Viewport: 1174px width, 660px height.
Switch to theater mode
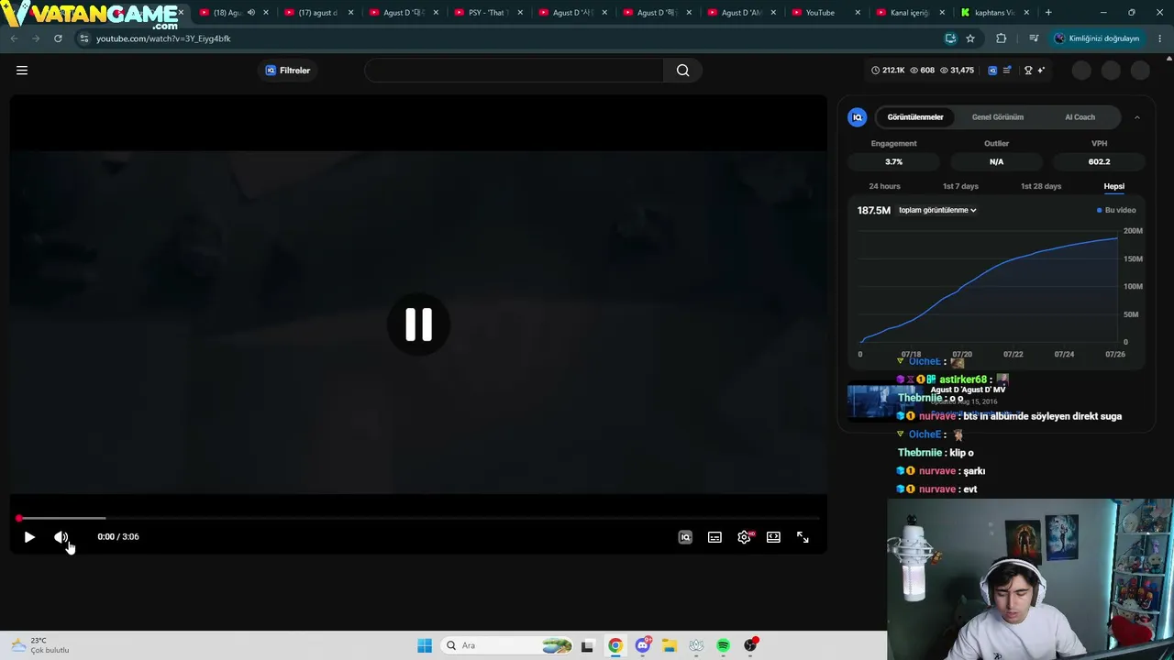pyautogui.click(x=773, y=537)
